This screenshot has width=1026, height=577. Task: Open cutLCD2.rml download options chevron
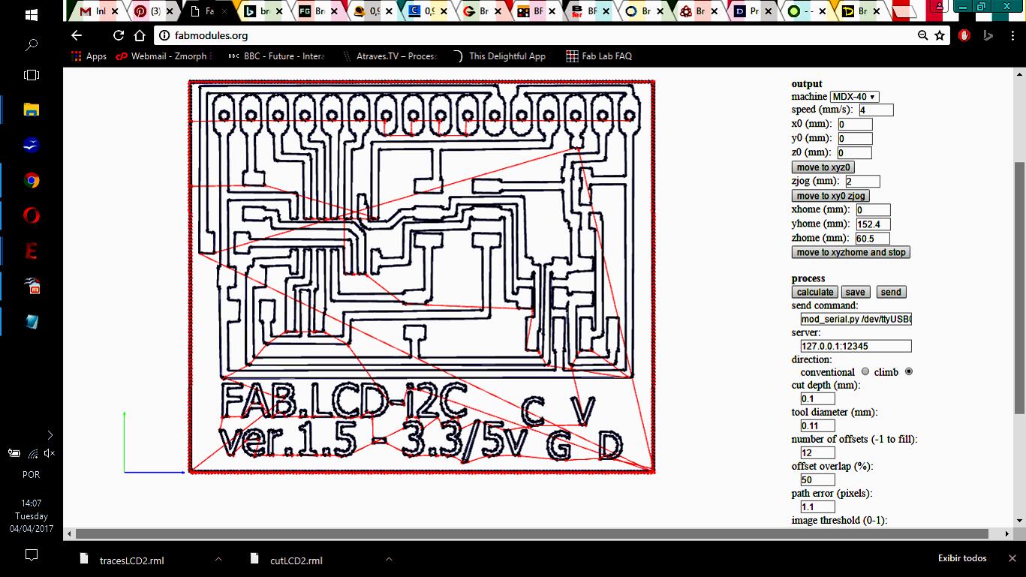(x=389, y=559)
